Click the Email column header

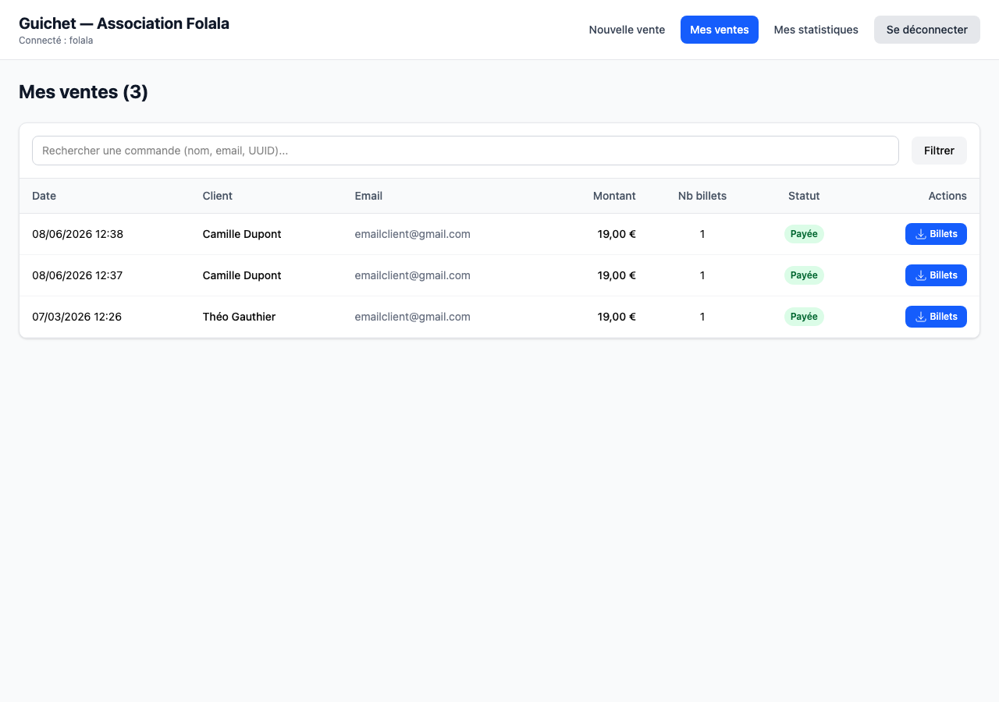pos(368,196)
